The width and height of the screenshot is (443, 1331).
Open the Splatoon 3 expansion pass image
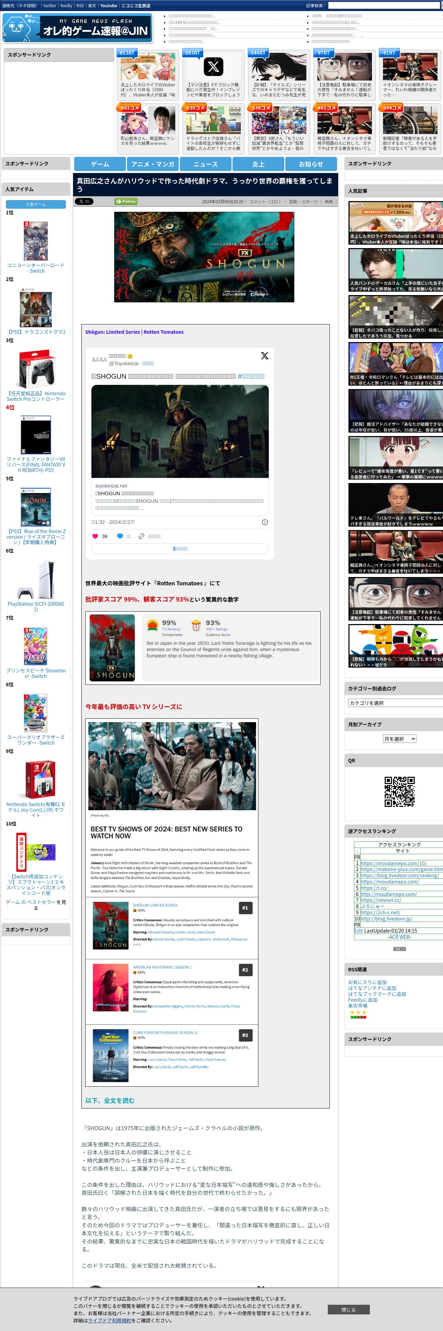36,851
